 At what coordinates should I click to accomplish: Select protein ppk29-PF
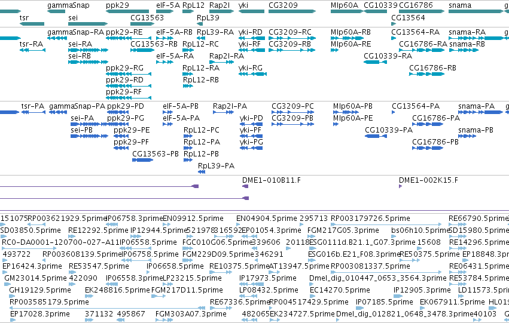[131, 143]
